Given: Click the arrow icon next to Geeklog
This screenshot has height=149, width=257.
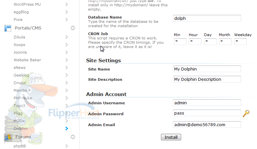Looking at the screenshot, I should tap(67, 75).
